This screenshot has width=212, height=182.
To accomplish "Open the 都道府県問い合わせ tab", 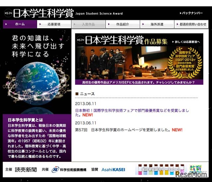I will [191, 24].
